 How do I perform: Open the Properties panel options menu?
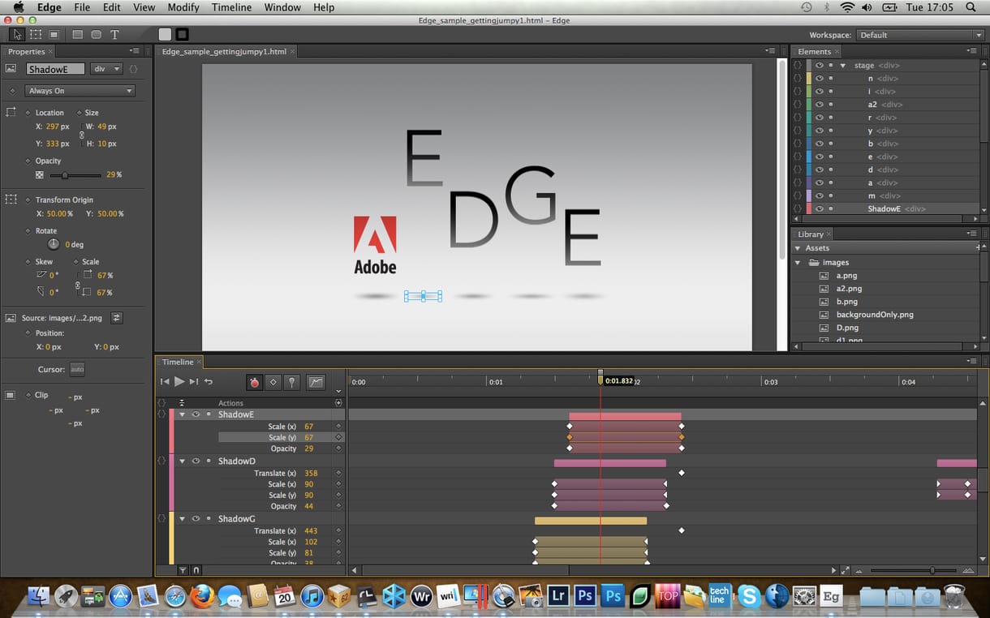click(x=135, y=51)
